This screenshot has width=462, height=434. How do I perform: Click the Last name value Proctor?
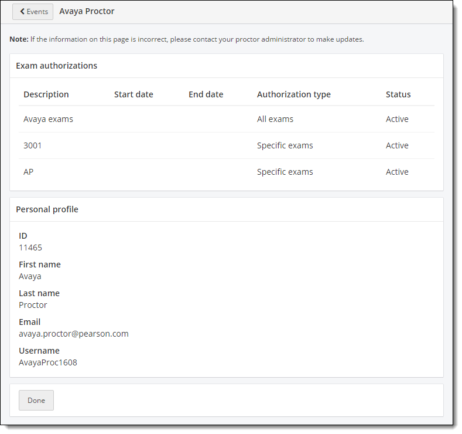coord(33,305)
